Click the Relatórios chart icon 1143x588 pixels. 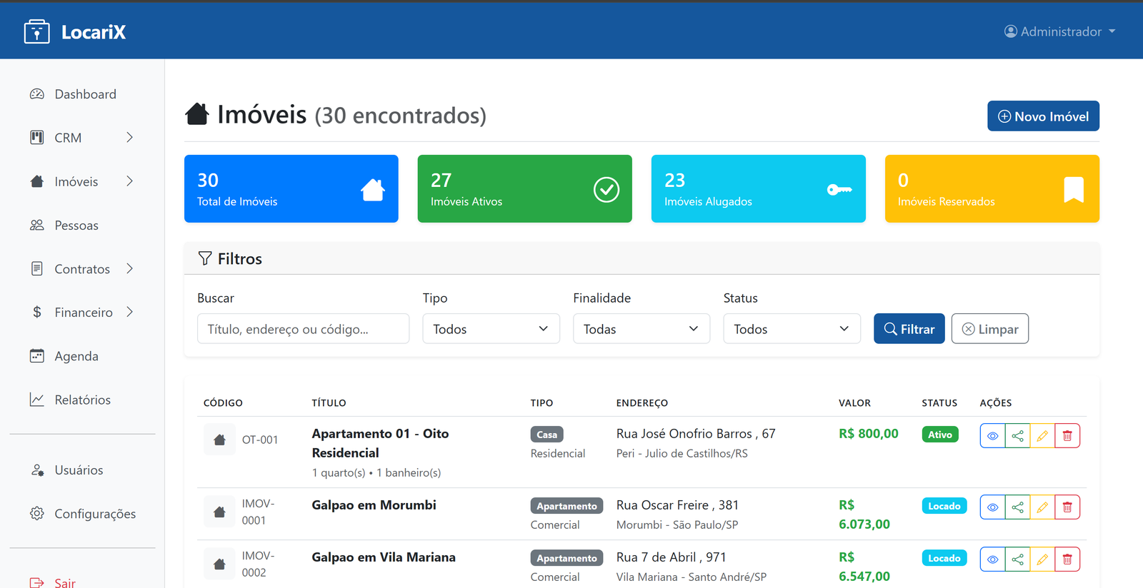[37, 400]
